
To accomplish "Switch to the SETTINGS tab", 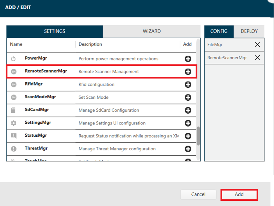I will coord(54,31).
